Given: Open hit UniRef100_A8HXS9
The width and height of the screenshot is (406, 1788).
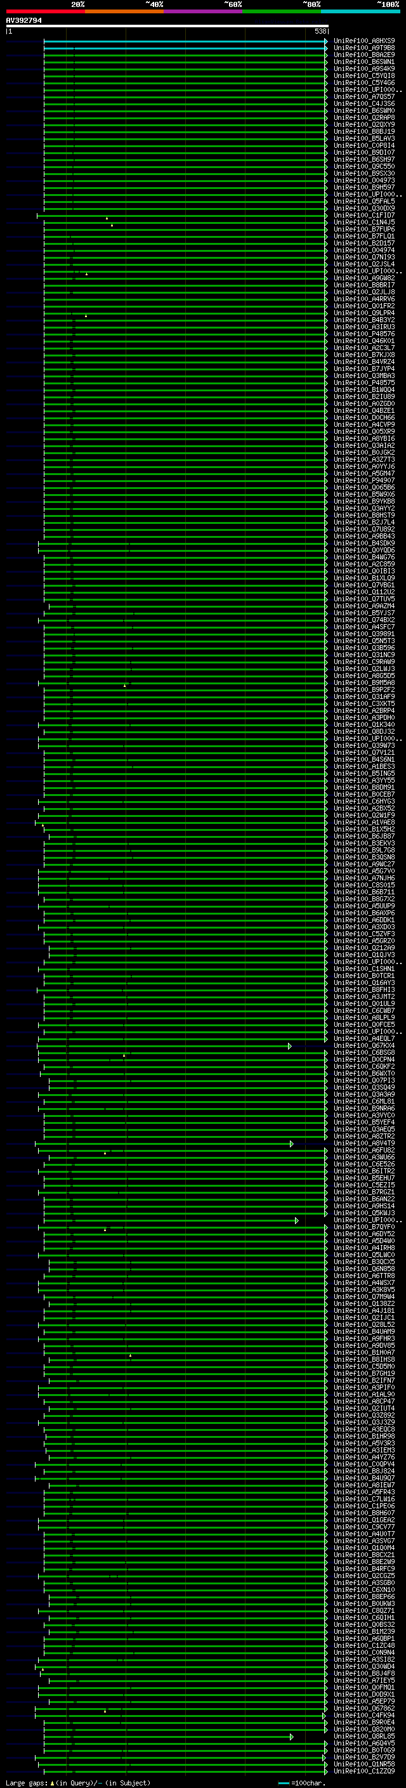Looking at the screenshot, I should tap(364, 41).
